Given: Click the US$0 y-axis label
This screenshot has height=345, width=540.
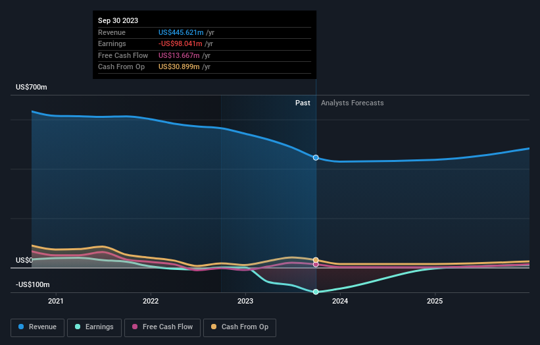Looking at the screenshot, I should pos(24,260).
